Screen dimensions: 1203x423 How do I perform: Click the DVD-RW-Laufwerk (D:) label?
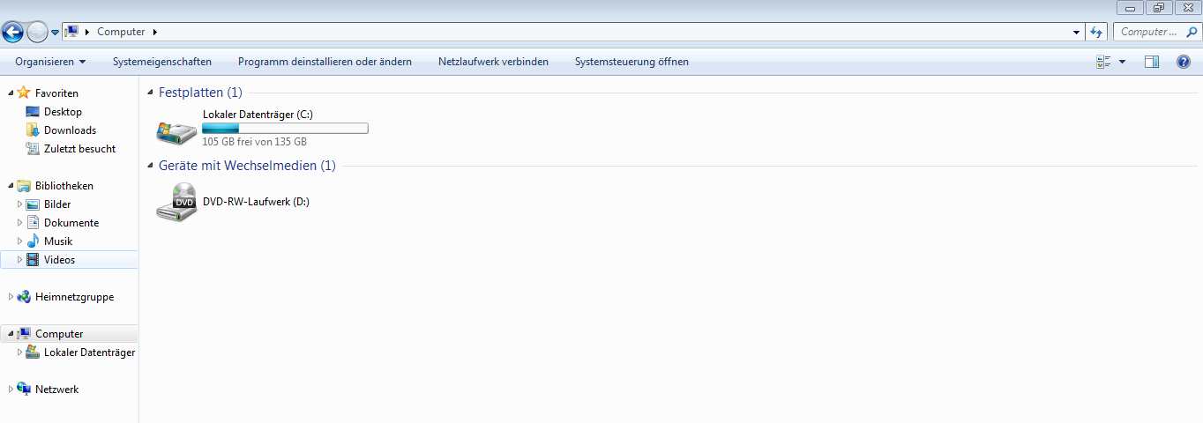coord(256,202)
